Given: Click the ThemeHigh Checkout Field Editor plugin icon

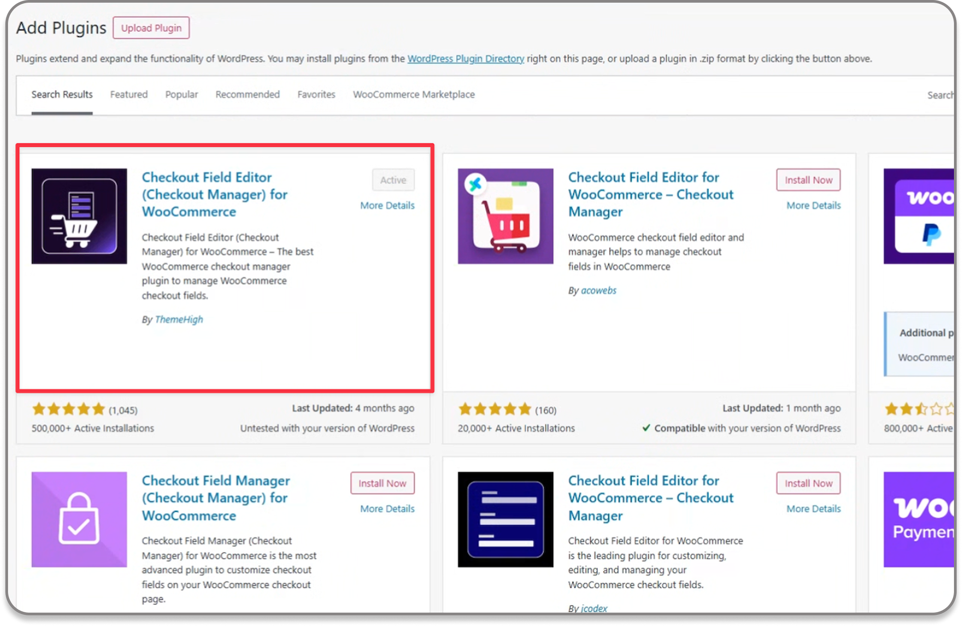Looking at the screenshot, I should click(79, 216).
